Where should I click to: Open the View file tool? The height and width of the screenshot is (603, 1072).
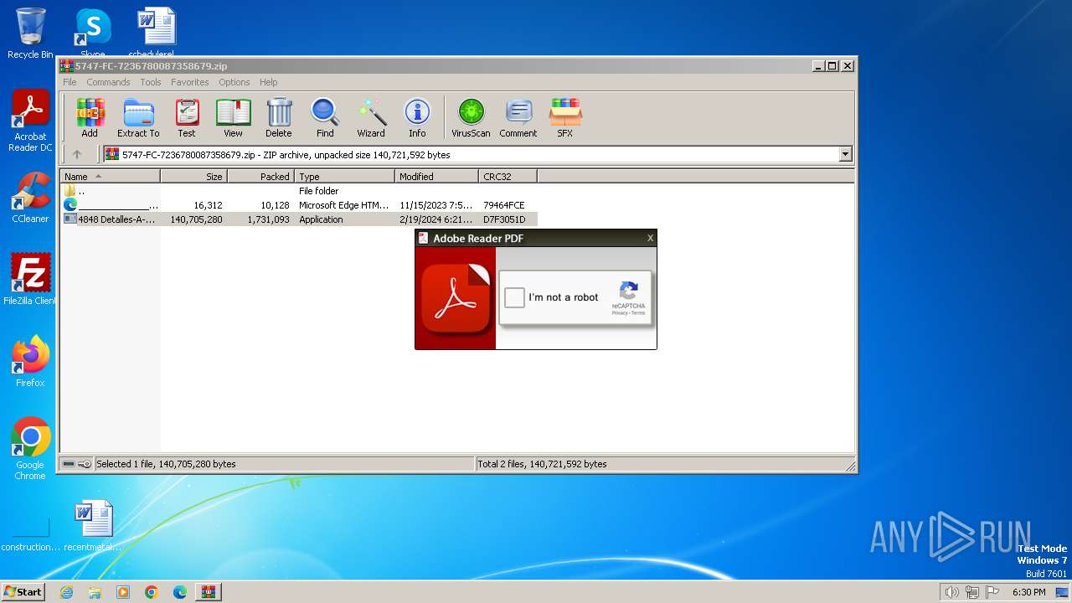233,117
